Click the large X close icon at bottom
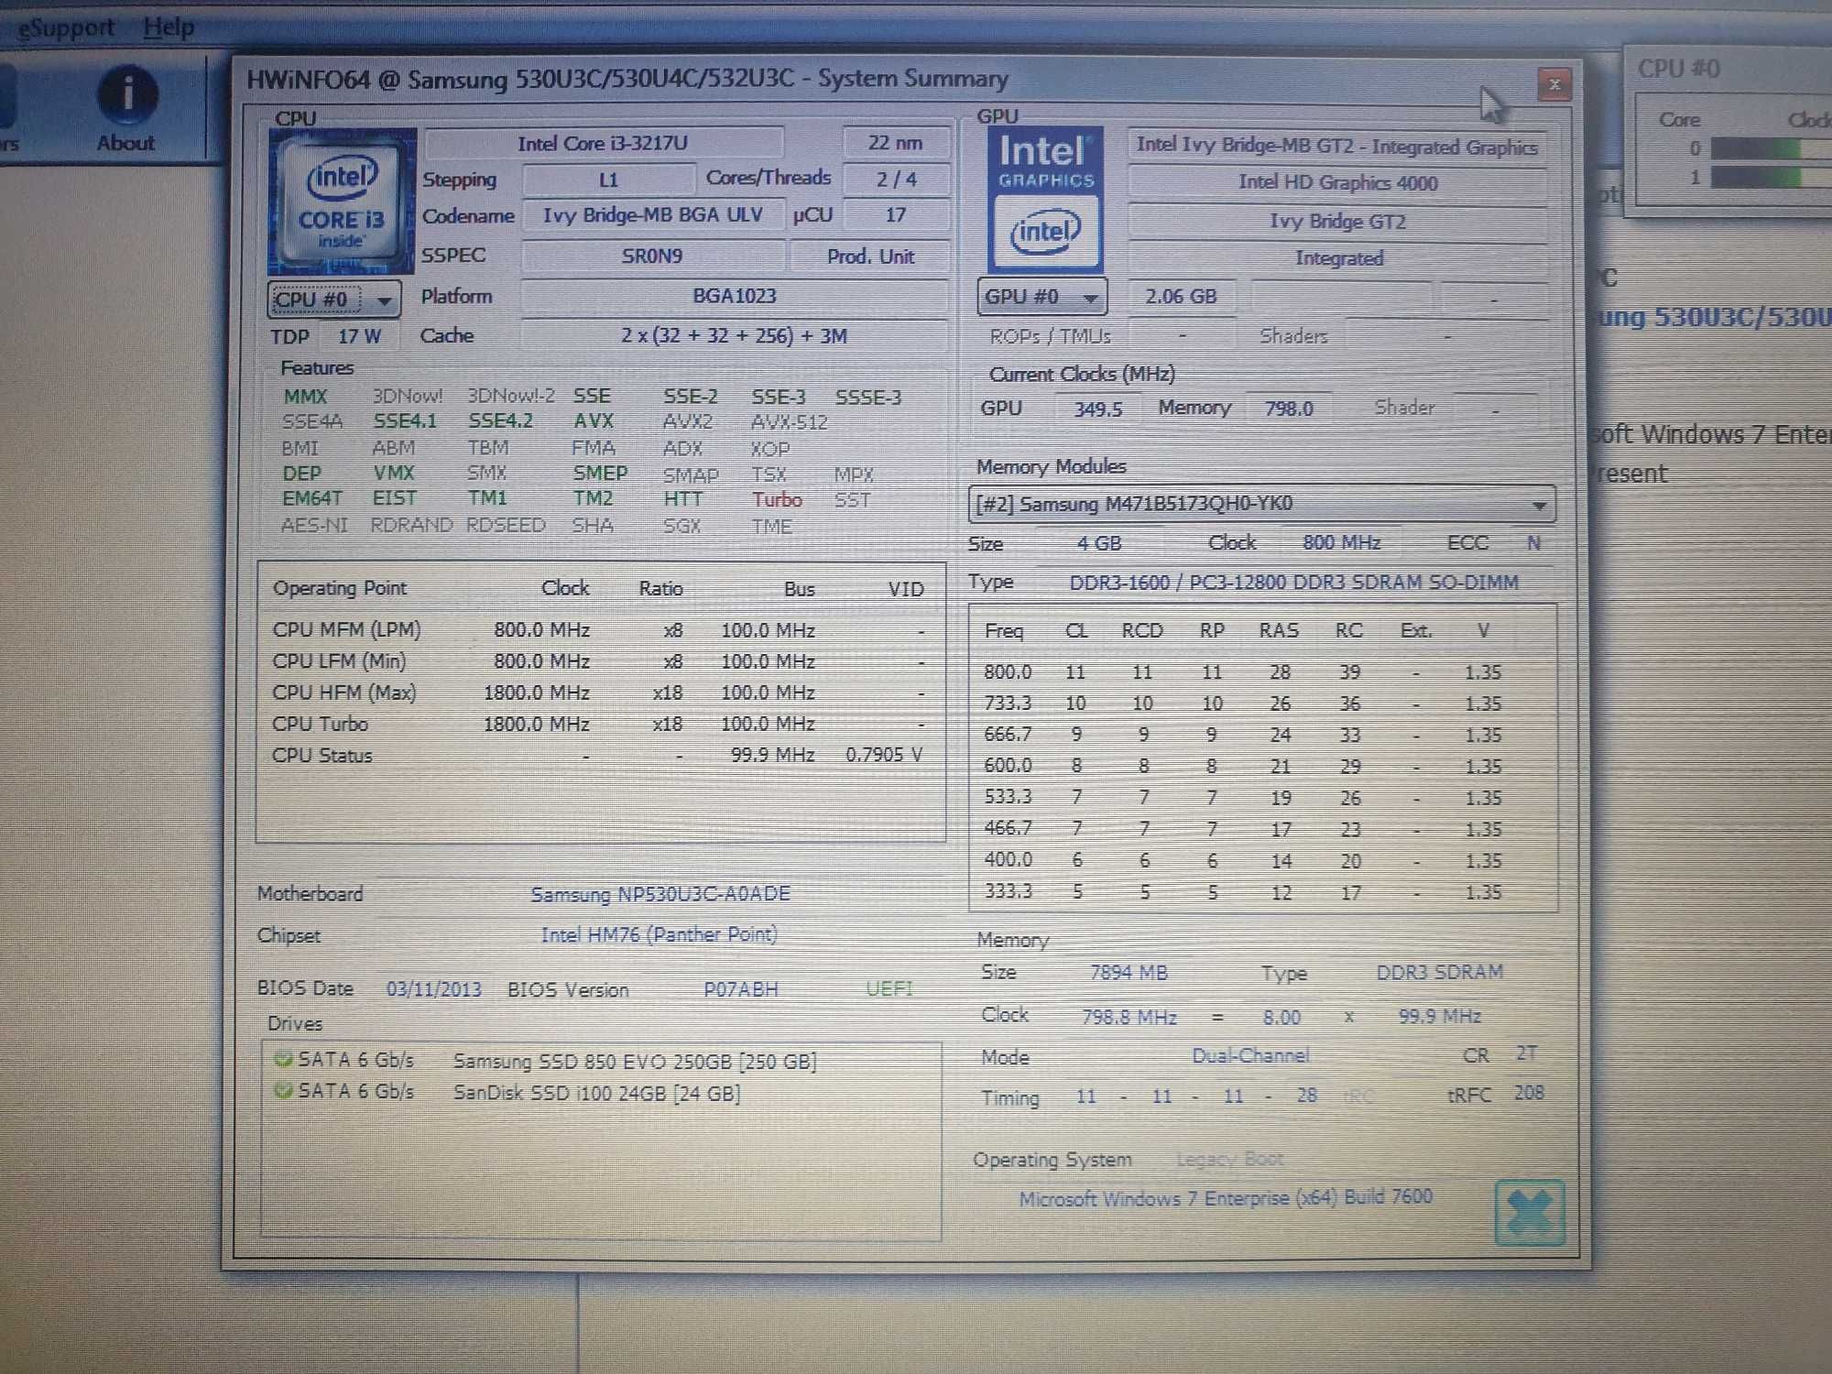 pos(1530,1213)
